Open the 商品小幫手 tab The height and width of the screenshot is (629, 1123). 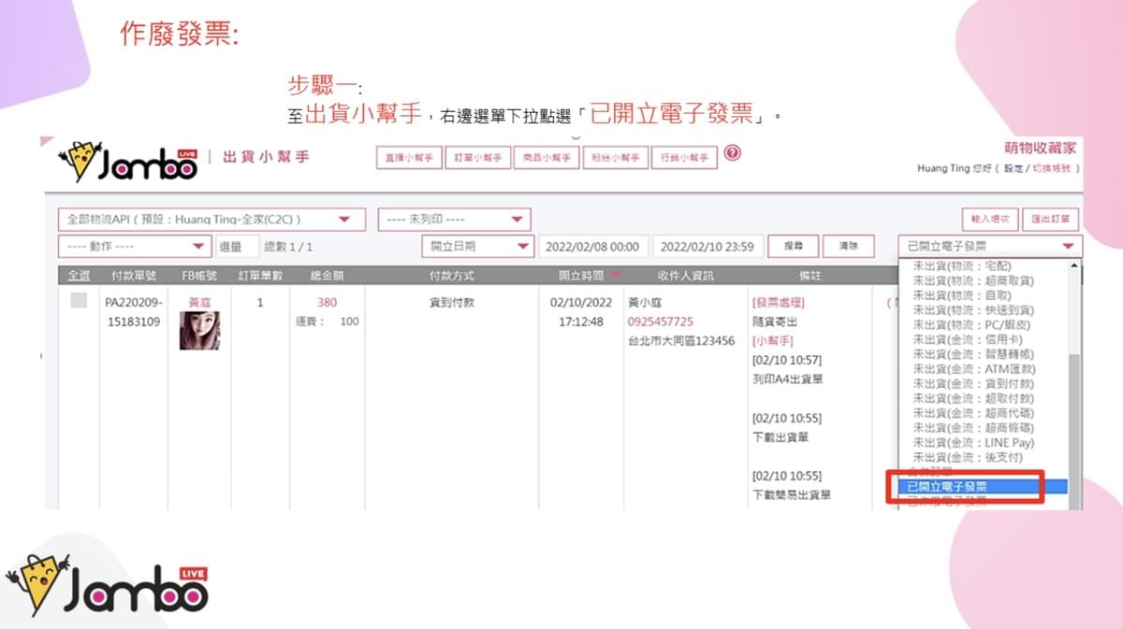tap(547, 158)
